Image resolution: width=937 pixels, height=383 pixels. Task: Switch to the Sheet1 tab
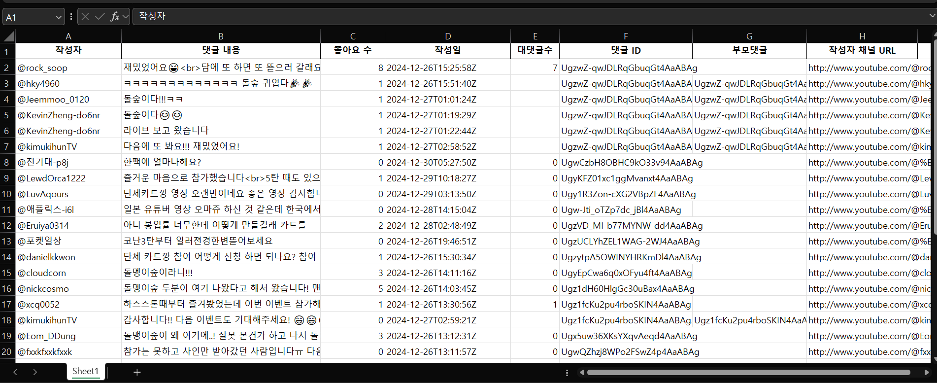pyautogui.click(x=85, y=371)
